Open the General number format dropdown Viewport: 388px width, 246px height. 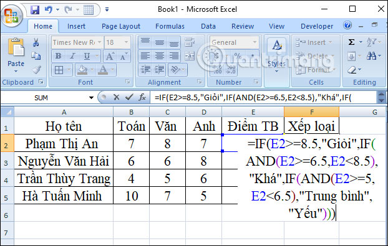255,42
